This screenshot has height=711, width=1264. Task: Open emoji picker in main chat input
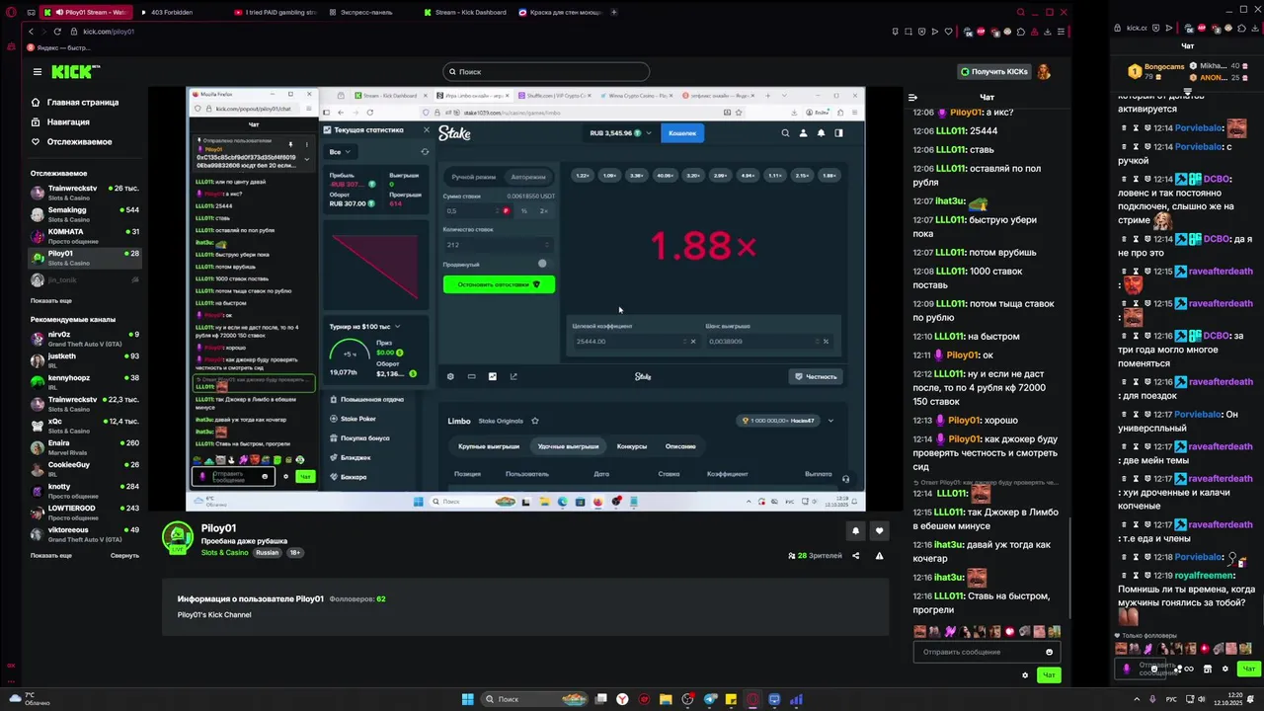point(1049,652)
